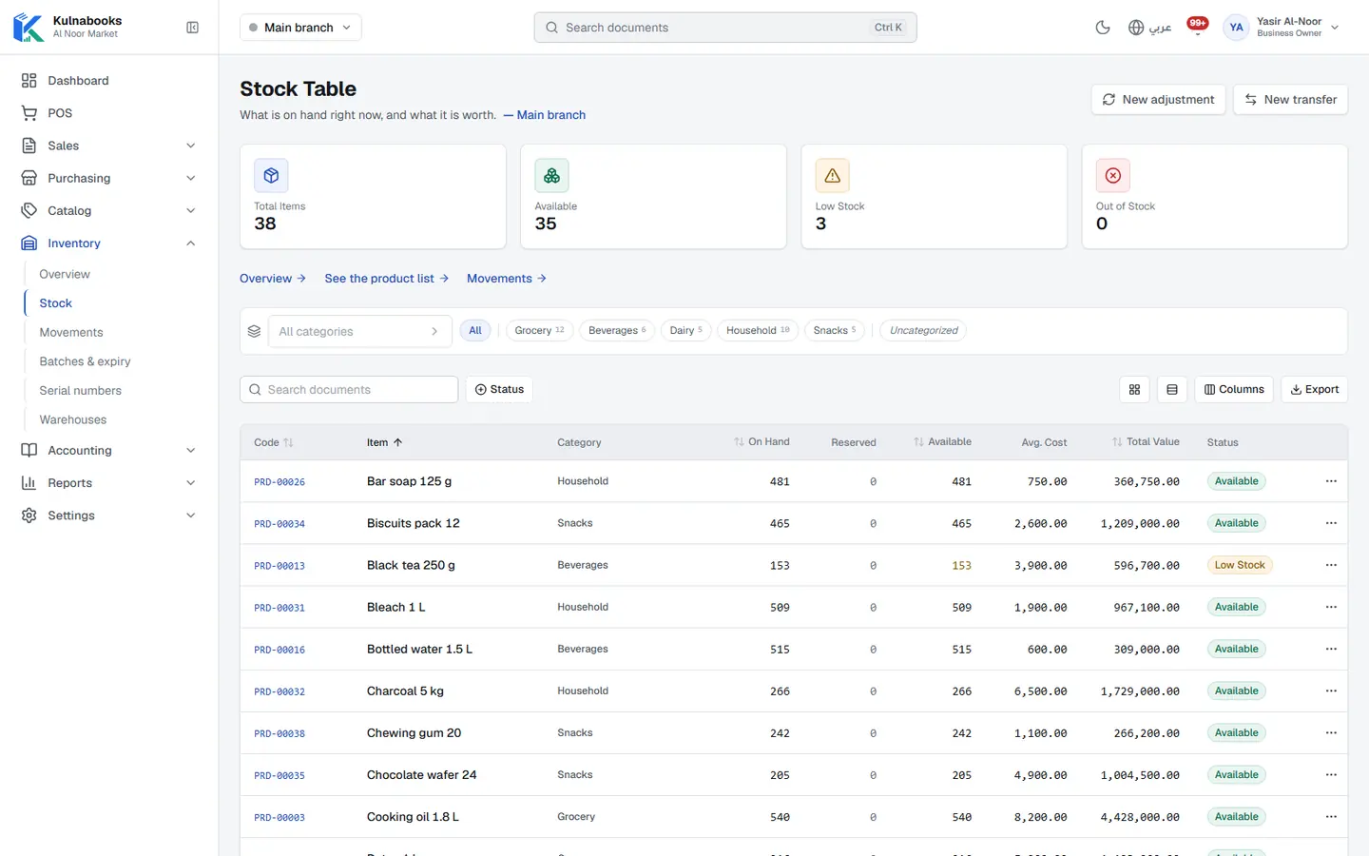Image resolution: width=1369 pixels, height=856 pixels.
Task: Click New transfer button
Action: click(x=1290, y=99)
